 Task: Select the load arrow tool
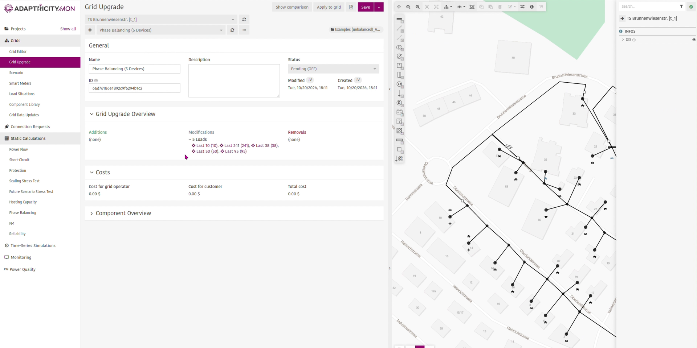pyautogui.click(x=399, y=94)
